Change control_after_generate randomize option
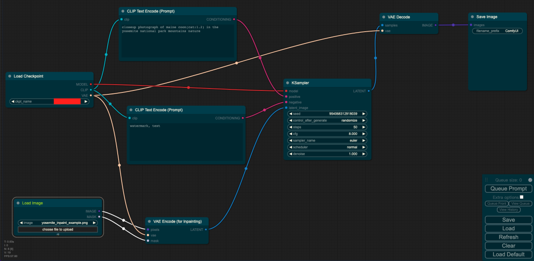 [327, 121]
